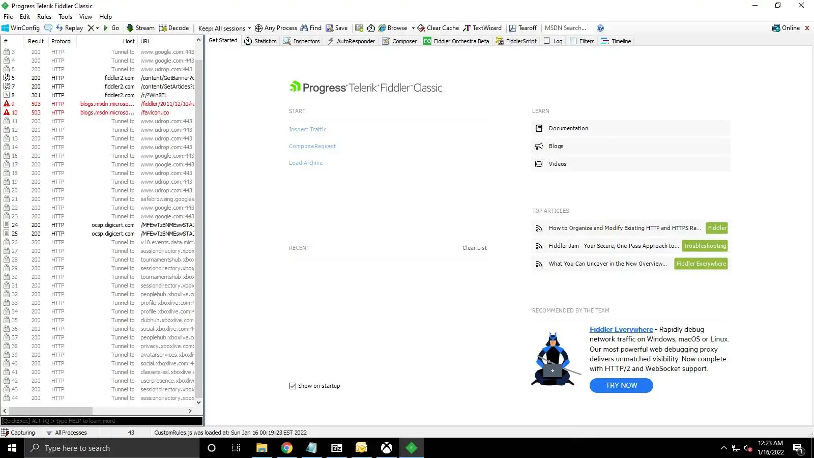Screen dimensions: 814x458
Task: Toggle Stream mode in toolbar
Action: pos(140,28)
